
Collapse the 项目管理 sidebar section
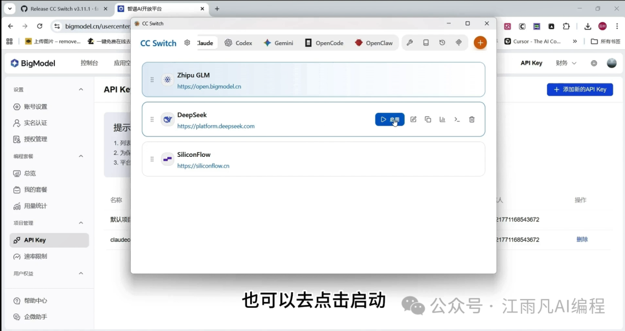click(x=81, y=223)
